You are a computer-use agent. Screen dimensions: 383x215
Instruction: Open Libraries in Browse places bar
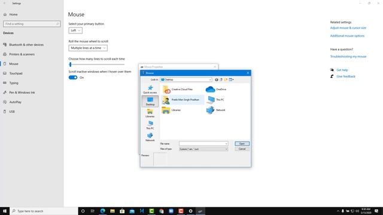point(150,113)
